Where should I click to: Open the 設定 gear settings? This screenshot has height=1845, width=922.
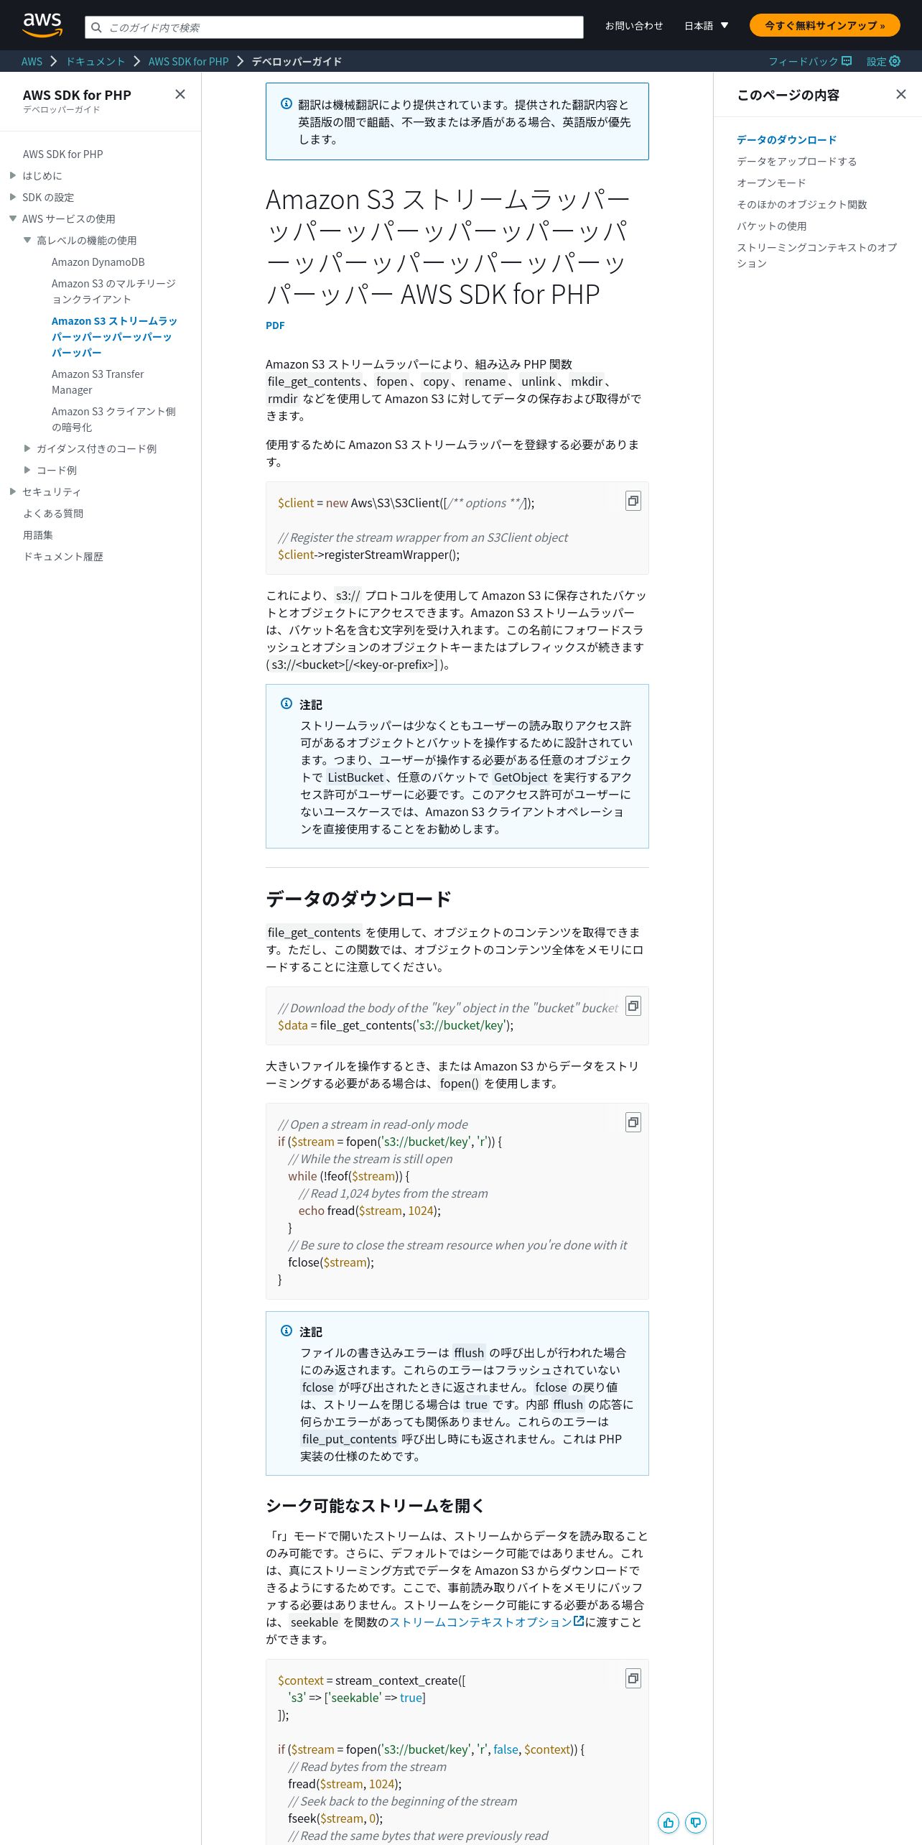coord(883,61)
